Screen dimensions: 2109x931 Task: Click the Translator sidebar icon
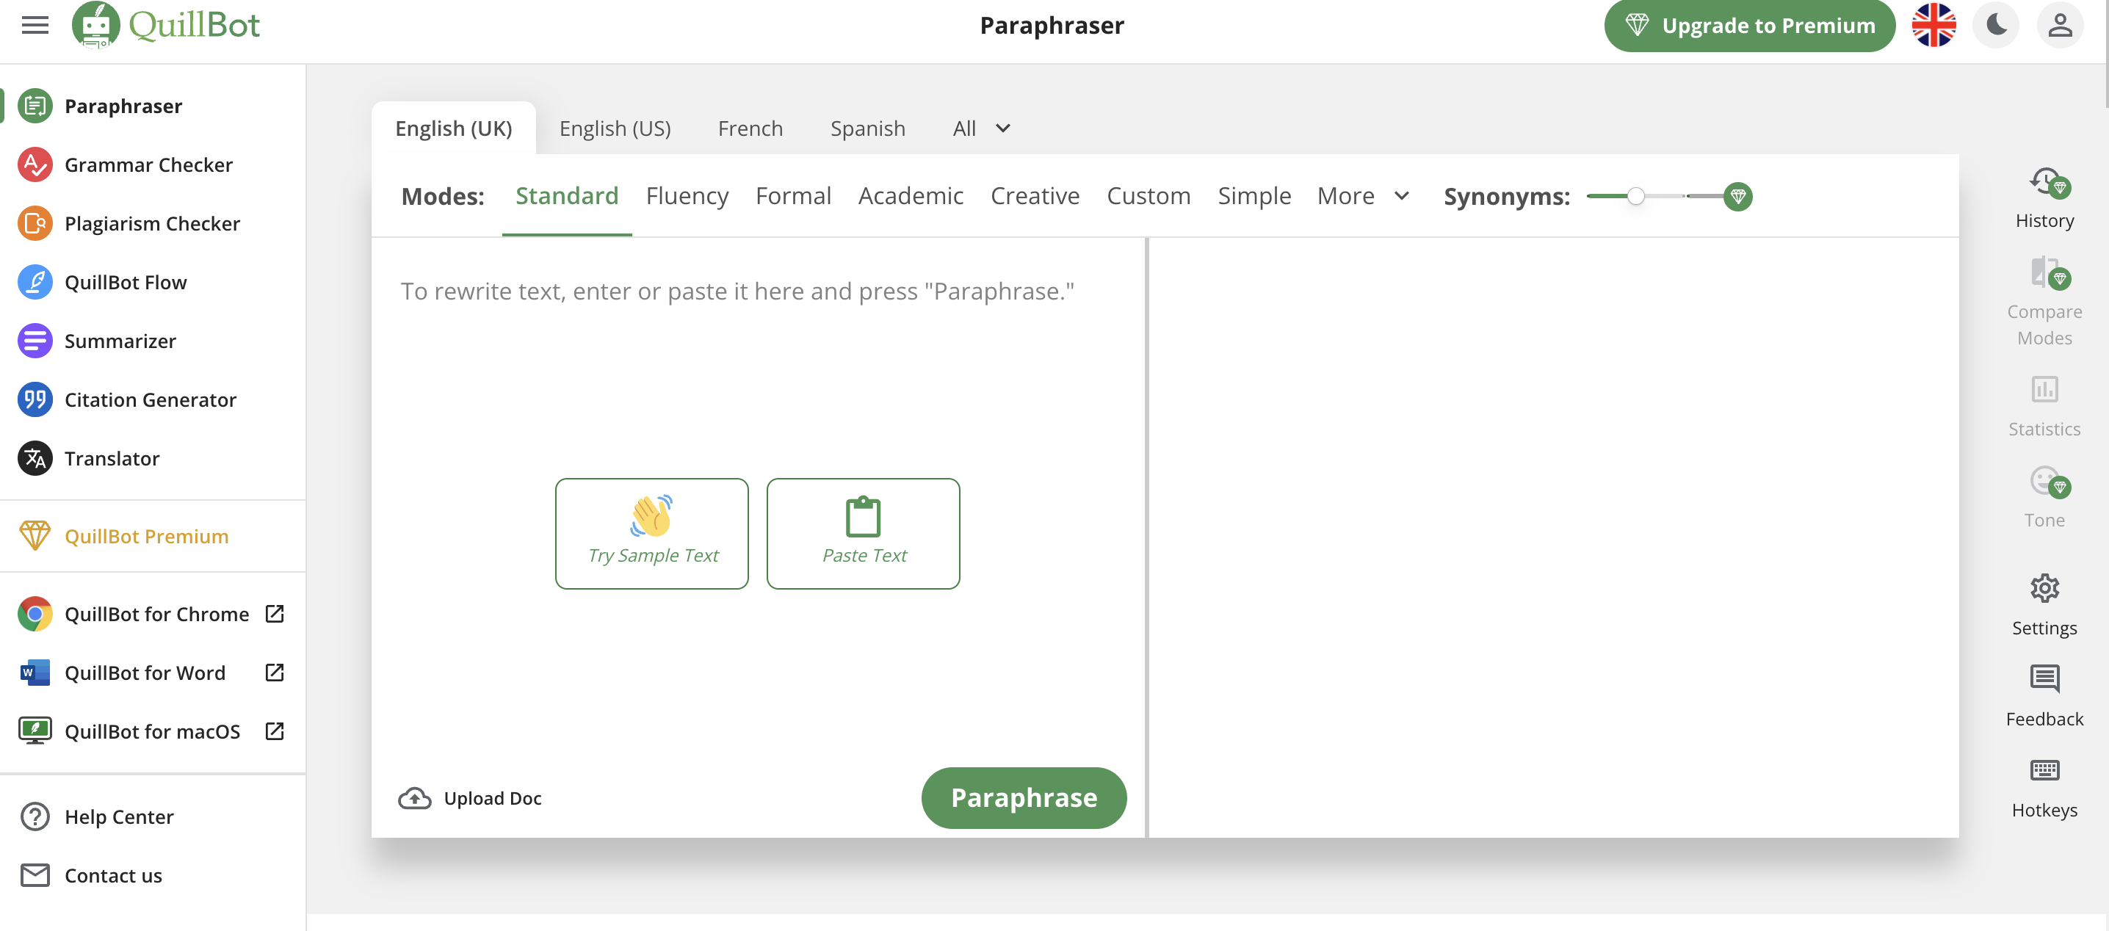point(35,457)
